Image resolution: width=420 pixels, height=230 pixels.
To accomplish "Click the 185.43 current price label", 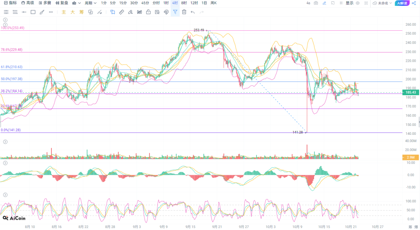I will (411, 92).
